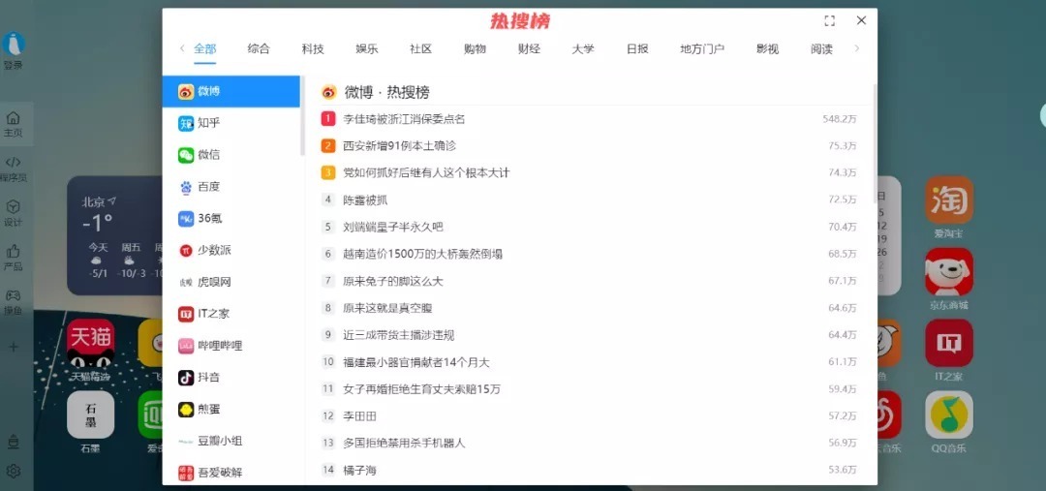Switch to the 科技 tab
The image size is (1046, 491).
pos(313,48)
